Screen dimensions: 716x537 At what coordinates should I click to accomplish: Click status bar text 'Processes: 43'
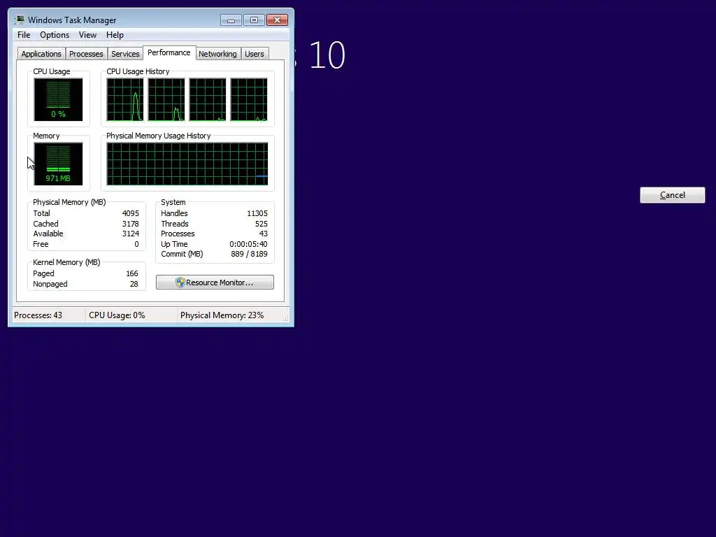[x=38, y=315]
